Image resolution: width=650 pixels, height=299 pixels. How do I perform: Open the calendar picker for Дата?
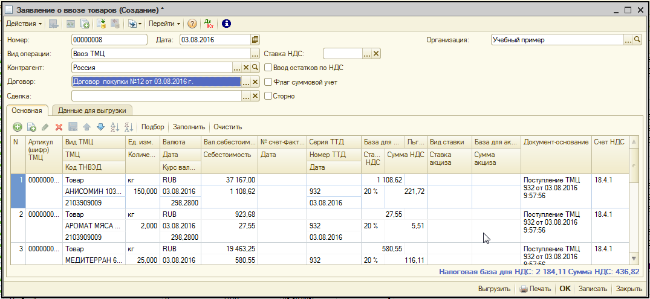coord(255,40)
